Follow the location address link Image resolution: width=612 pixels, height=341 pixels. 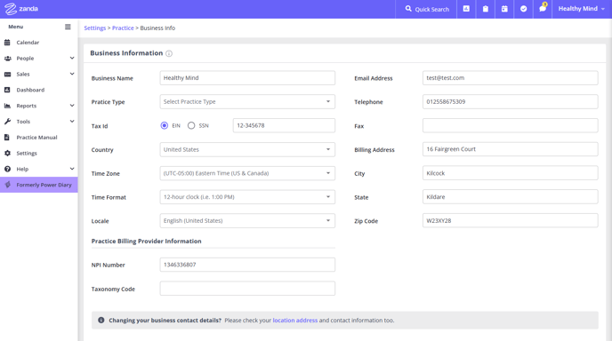[295, 321]
